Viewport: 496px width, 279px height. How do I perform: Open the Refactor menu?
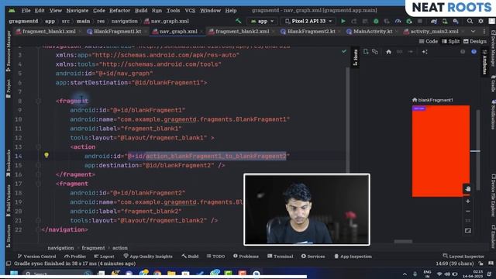pyautogui.click(x=119, y=10)
